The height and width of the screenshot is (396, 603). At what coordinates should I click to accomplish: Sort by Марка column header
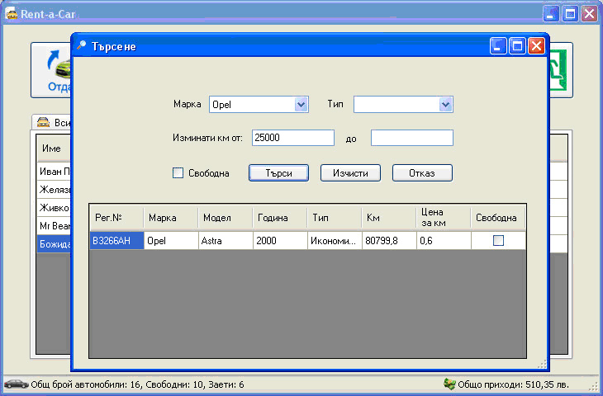coord(171,218)
